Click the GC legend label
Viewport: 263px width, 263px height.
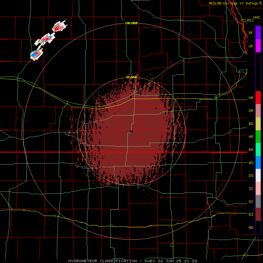[251, 202]
